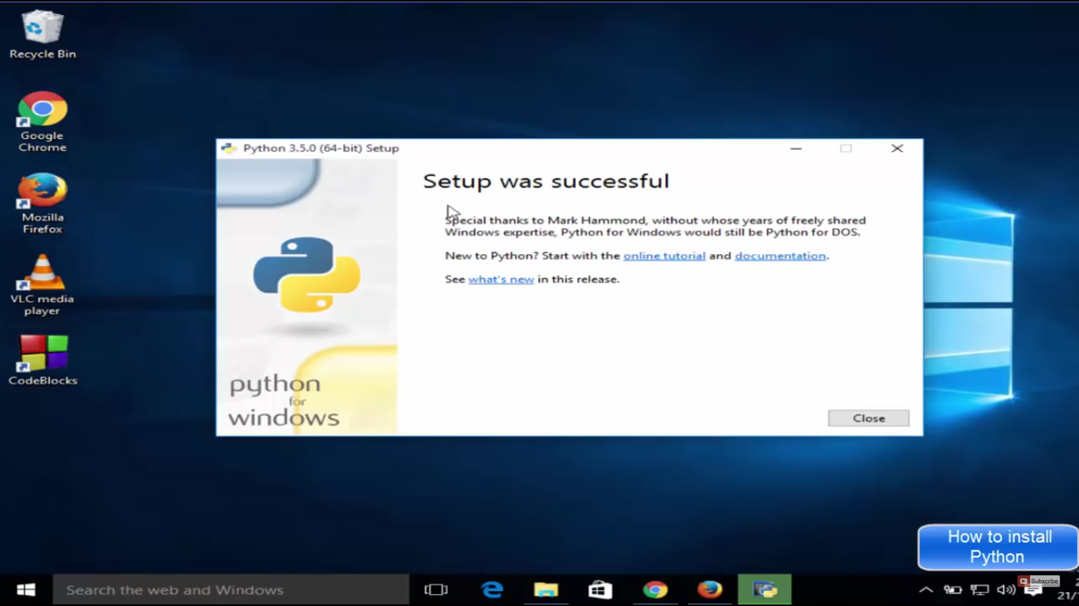Open the "what's new" release notes link
Viewport: 1079px width, 606px height.
point(501,279)
